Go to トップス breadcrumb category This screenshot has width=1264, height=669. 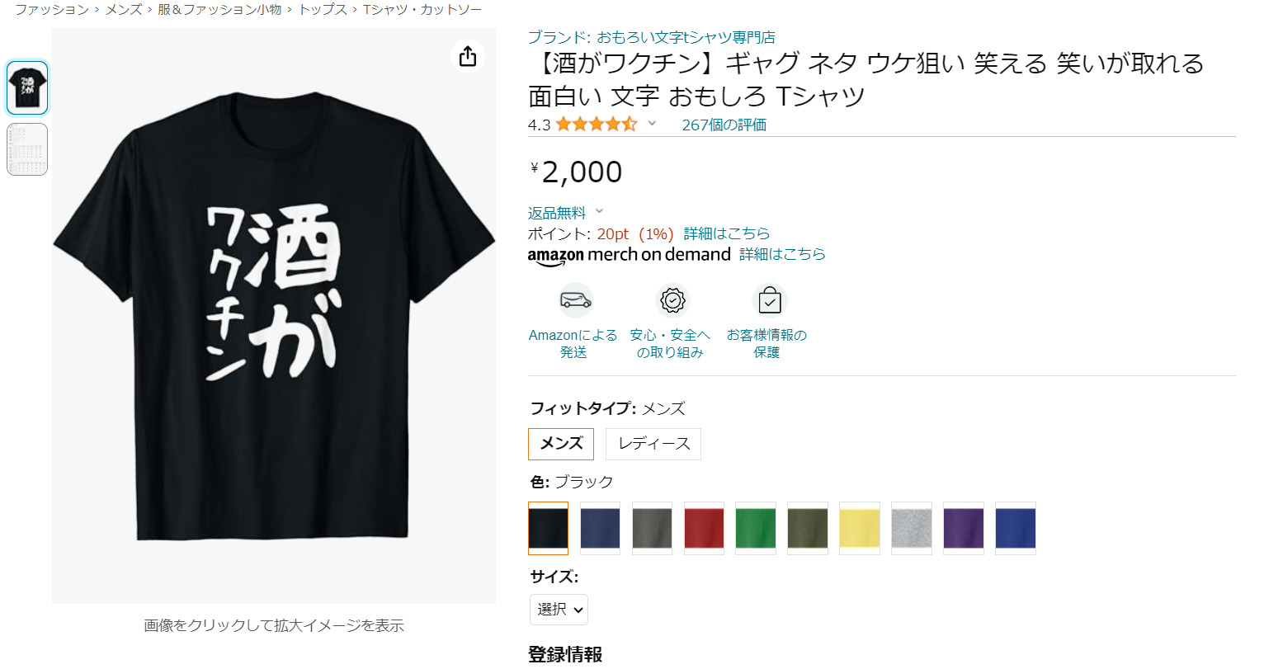coord(323,10)
